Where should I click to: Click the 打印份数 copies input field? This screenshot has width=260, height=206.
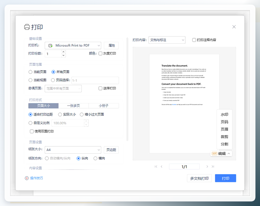point(53,54)
